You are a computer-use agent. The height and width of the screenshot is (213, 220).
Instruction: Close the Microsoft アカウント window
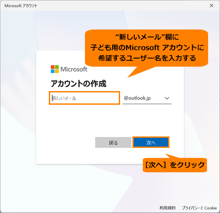pos(212,6)
